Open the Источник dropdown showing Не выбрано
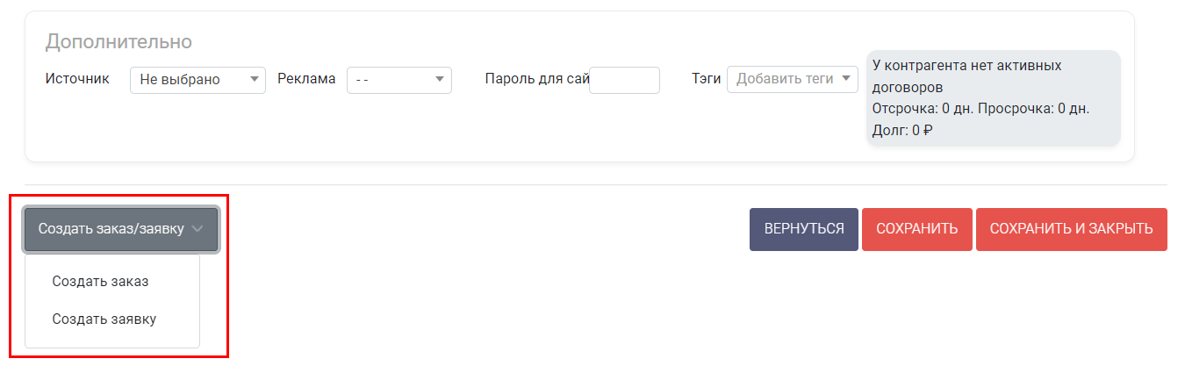 [x=197, y=80]
